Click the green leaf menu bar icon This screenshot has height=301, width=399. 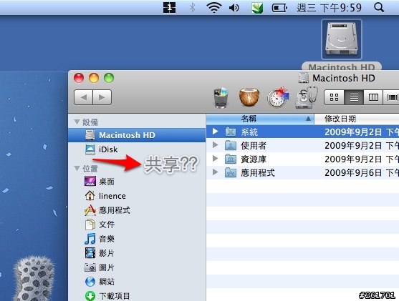(x=257, y=8)
